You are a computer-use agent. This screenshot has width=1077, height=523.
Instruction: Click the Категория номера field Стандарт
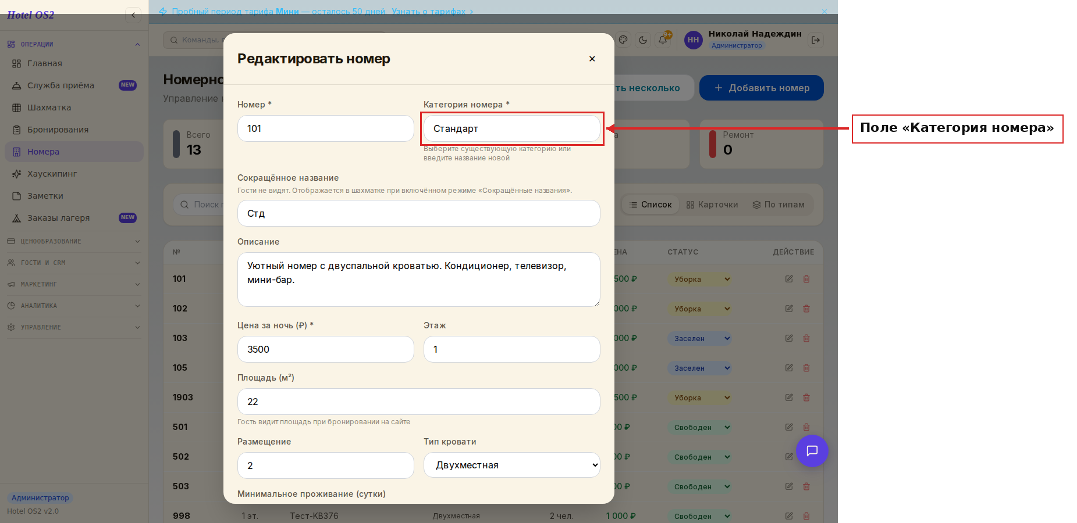[512, 128]
